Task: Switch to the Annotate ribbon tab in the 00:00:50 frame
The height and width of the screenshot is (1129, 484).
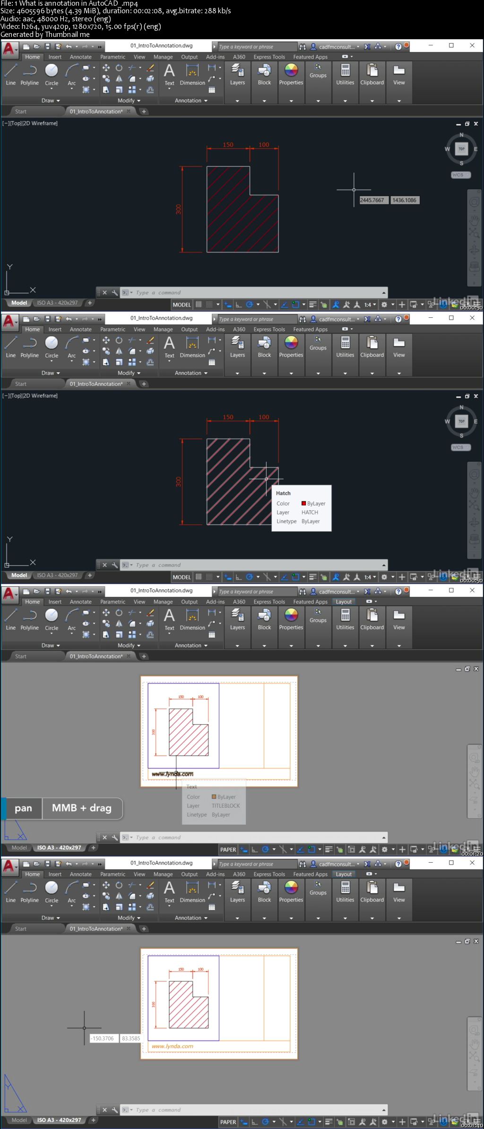Action: pyautogui.click(x=81, y=330)
